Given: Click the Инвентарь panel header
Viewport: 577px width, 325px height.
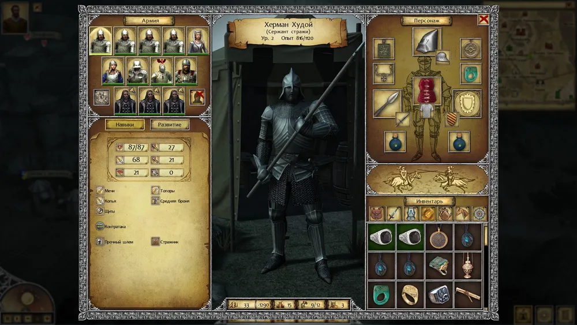Looking at the screenshot, I should coord(429,201).
